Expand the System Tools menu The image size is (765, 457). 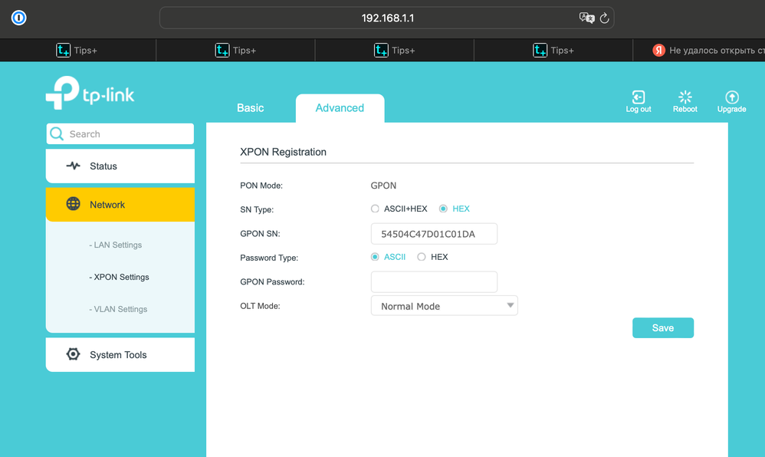[x=120, y=355]
